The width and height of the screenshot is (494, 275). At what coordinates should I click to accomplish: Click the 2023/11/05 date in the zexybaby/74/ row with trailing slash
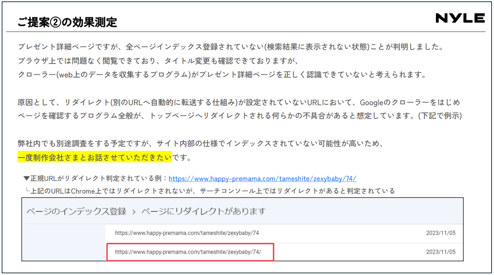[x=441, y=252]
